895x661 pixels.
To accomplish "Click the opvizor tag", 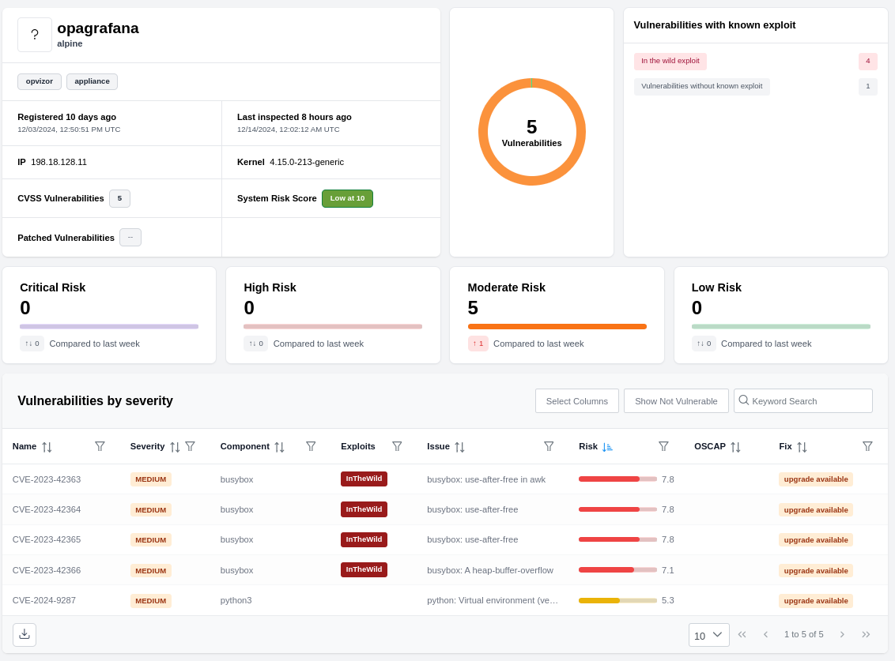I will (38, 81).
